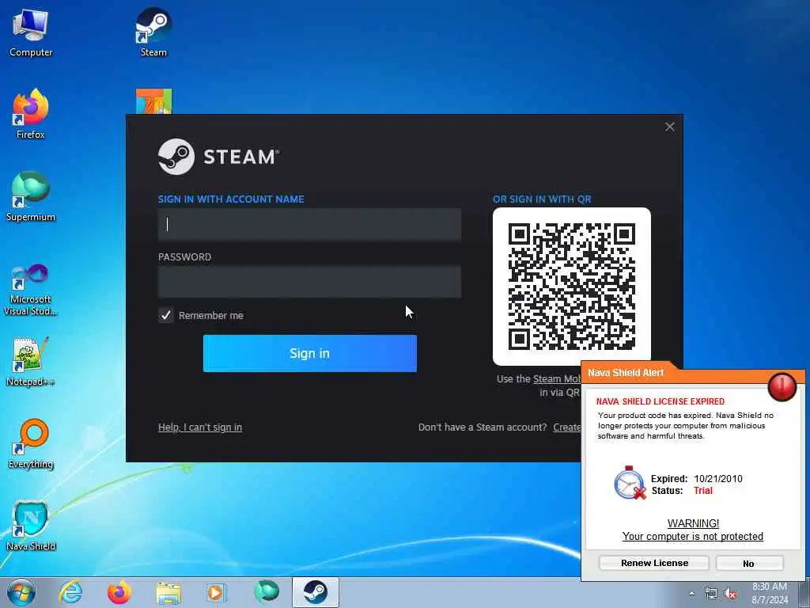Open Microsoft Visual Studio desktop shortcut
Viewport: 810px width, 608px height.
(31, 290)
